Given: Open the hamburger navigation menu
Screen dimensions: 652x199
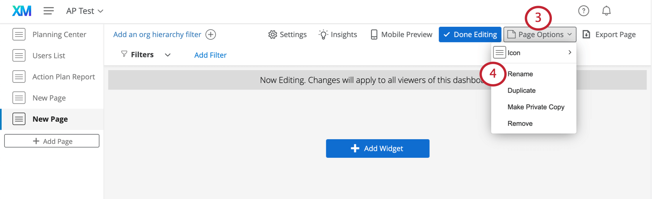Looking at the screenshot, I should [x=48, y=11].
